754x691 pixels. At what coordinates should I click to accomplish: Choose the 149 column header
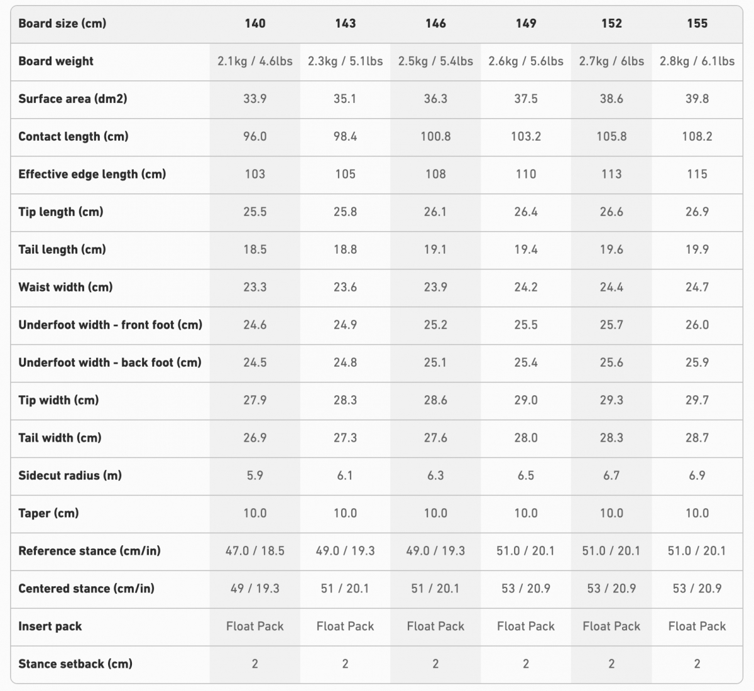(x=526, y=23)
